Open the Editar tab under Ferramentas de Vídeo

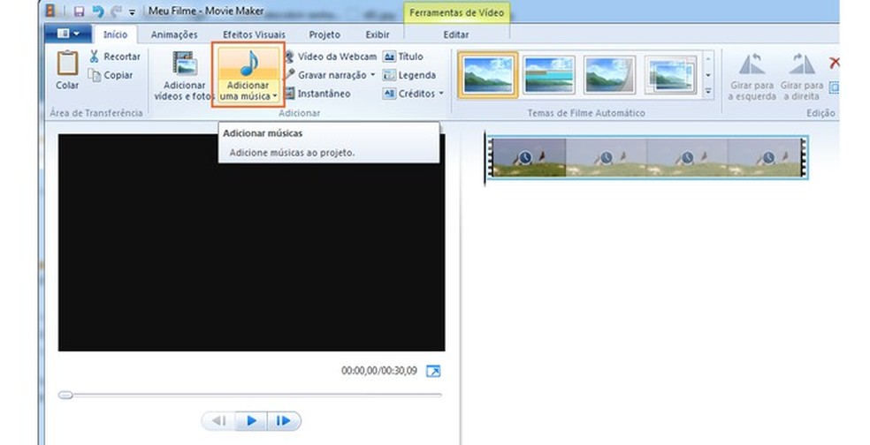456,34
